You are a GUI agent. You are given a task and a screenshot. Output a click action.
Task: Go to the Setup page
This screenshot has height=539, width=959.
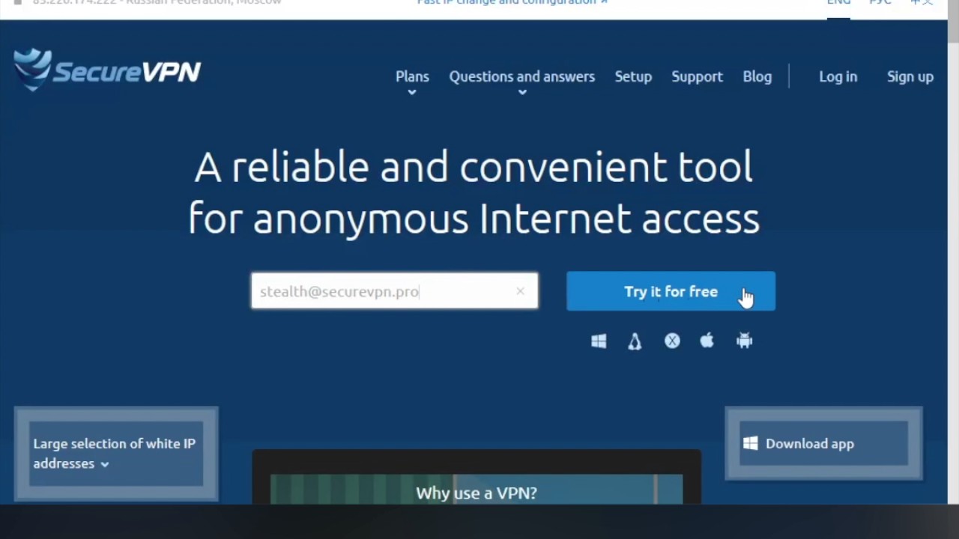633,76
